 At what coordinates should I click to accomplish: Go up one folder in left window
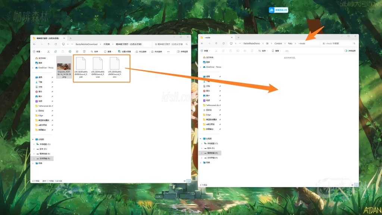pyautogui.click(x=48, y=44)
